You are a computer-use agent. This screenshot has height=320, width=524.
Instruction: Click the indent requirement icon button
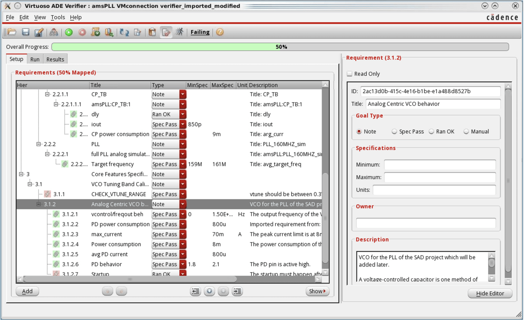pyautogui.click(x=237, y=292)
